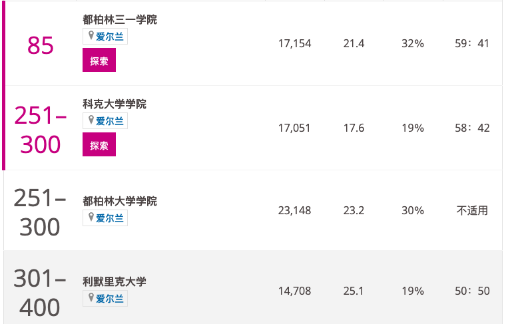Open the 科克大学学院 university link
The width and height of the screenshot is (506, 324).
[115, 104]
